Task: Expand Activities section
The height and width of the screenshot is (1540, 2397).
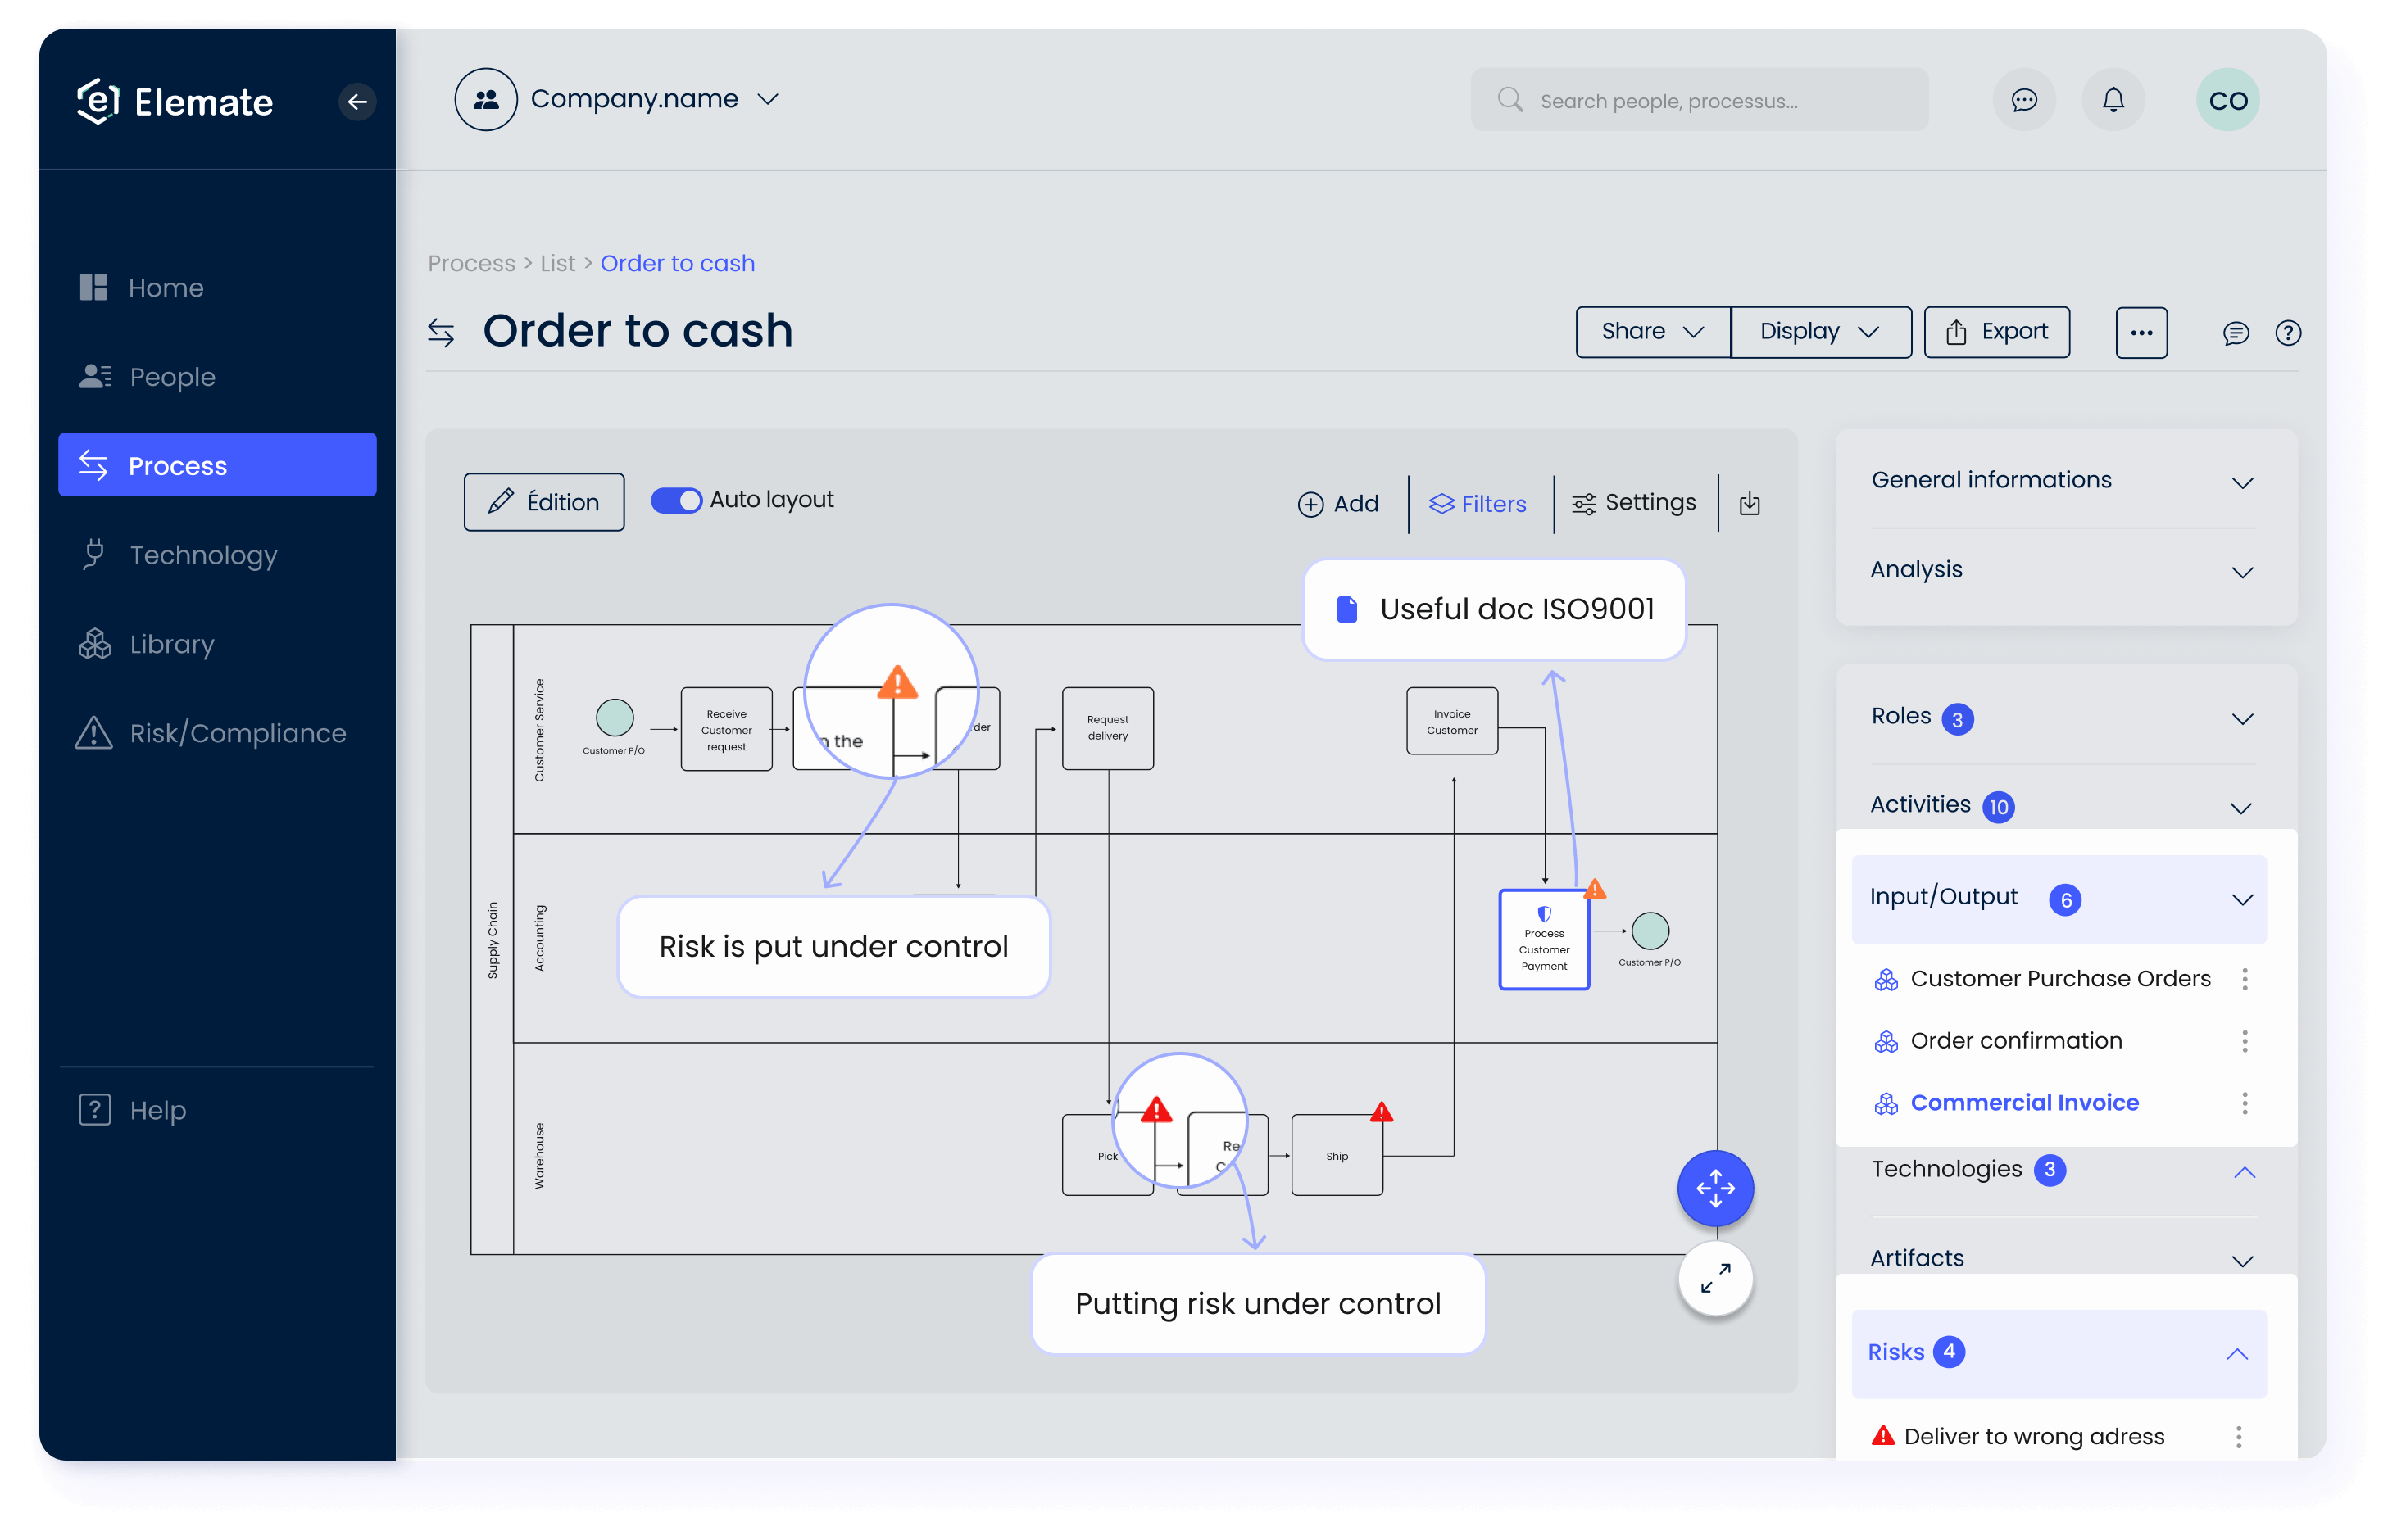Action: [2240, 808]
